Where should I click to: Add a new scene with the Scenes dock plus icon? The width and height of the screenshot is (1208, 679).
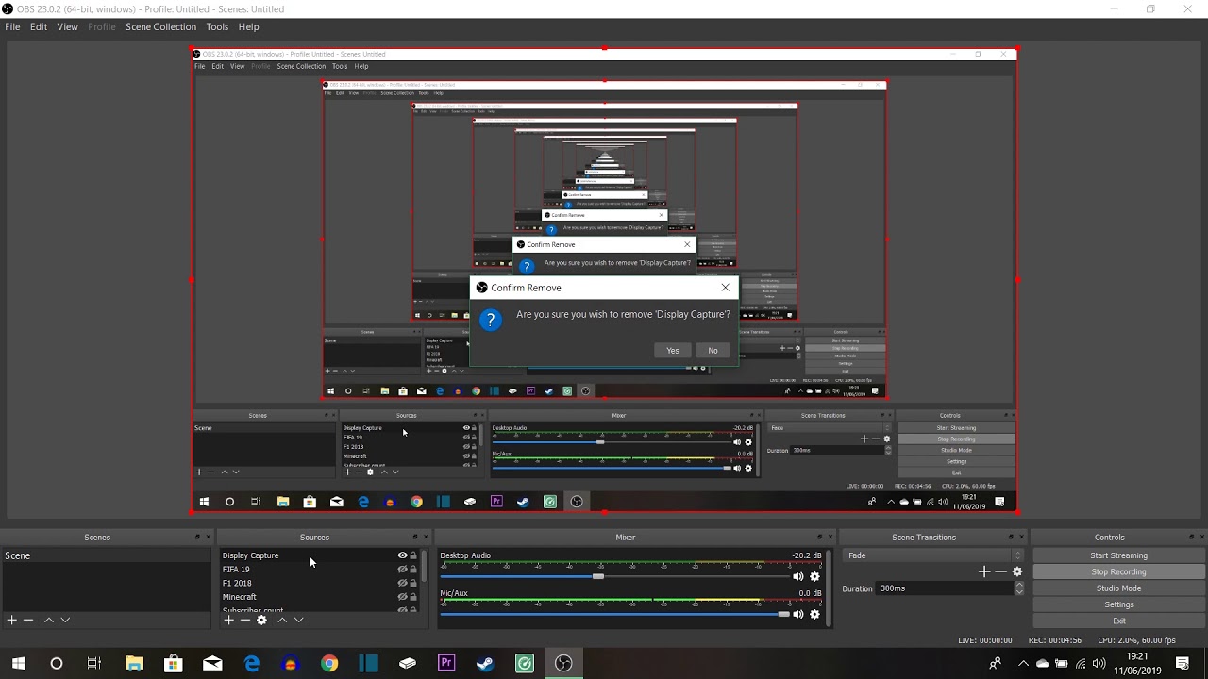[x=12, y=620]
